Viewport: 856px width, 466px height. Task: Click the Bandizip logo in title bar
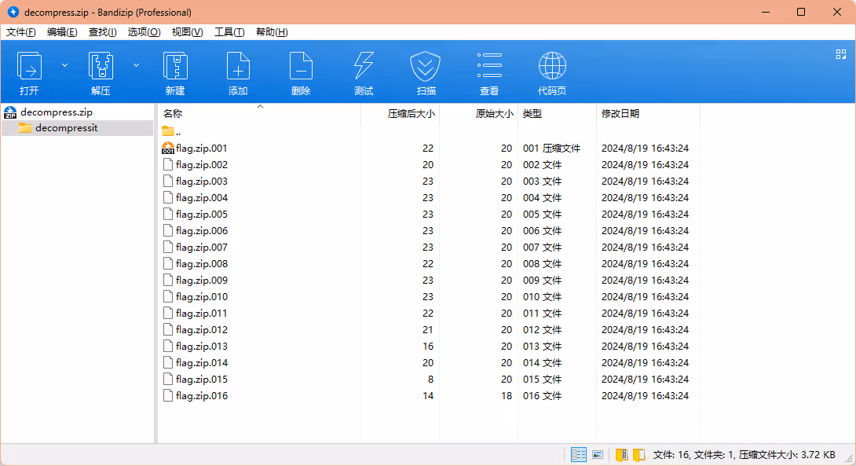pyautogui.click(x=13, y=12)
